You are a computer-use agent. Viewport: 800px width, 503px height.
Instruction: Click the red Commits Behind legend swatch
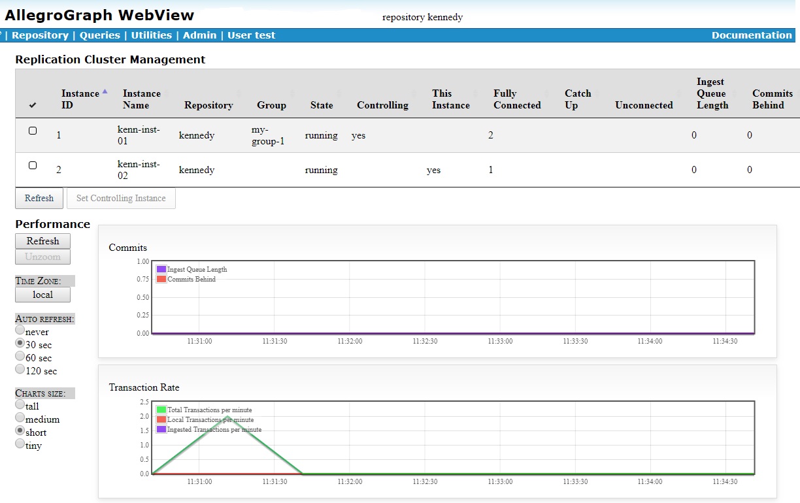click(x=161, y=278)
